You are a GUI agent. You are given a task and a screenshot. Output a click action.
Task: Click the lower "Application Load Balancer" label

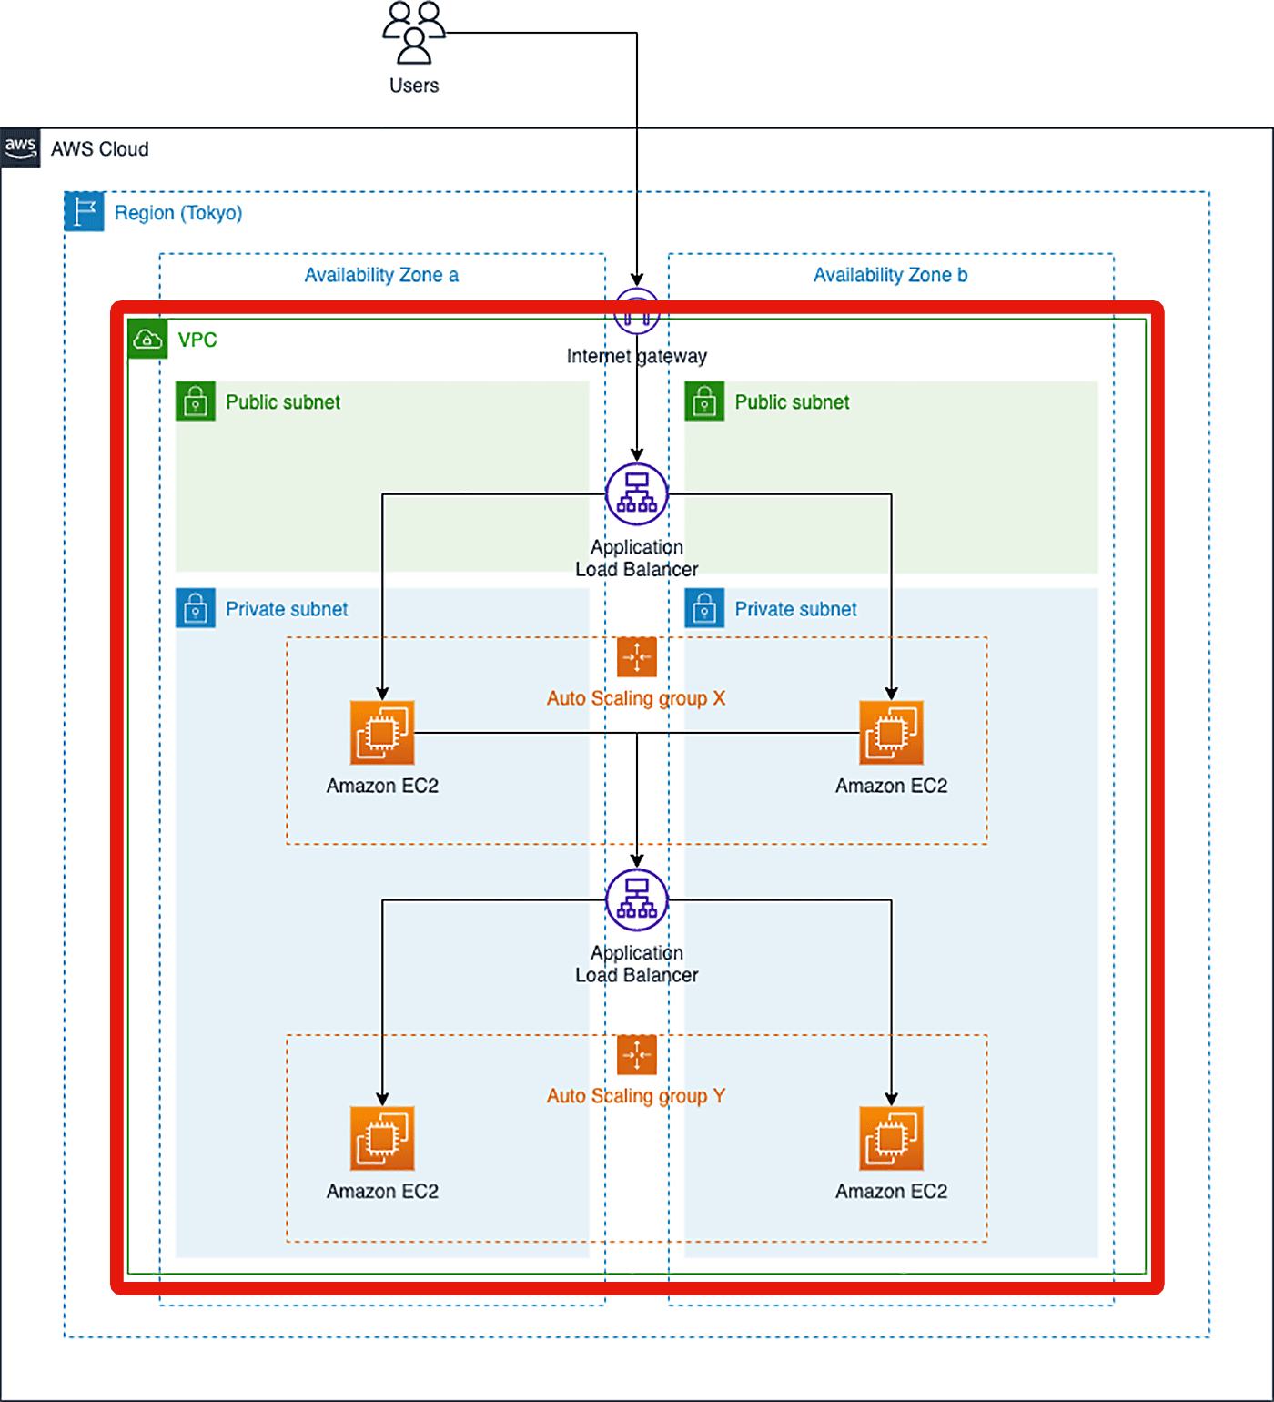click(x=637, y=964)
